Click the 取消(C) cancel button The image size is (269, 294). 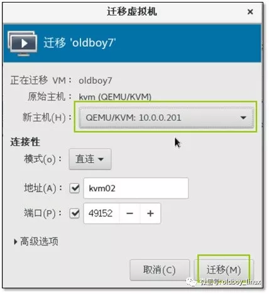pos(160,270)
